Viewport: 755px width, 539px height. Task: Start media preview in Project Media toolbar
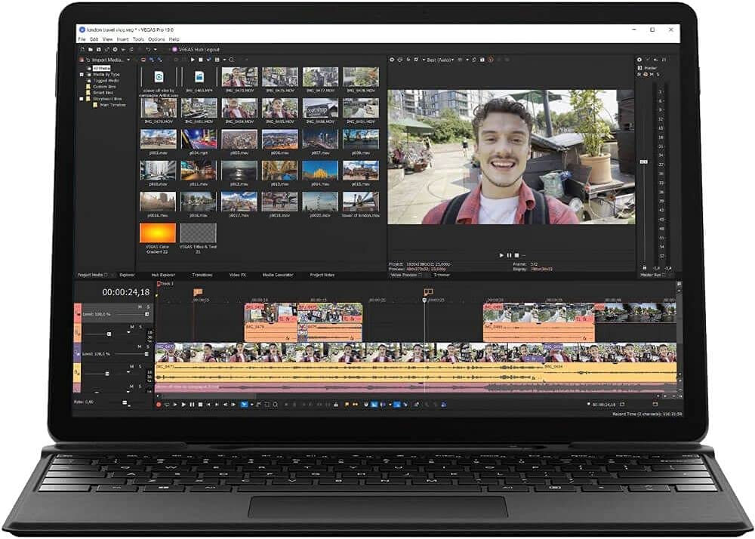click(193, 60)
